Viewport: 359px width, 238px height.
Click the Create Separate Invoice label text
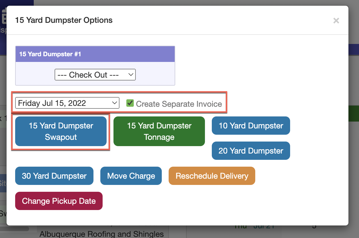coord(179,104)
